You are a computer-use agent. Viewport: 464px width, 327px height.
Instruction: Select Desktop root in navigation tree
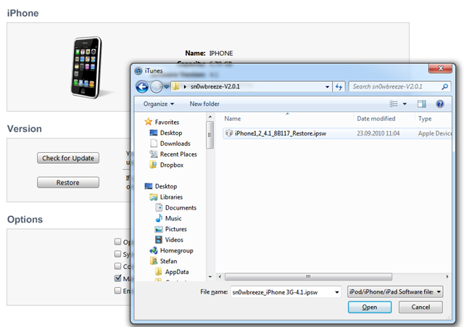[166, 186]
